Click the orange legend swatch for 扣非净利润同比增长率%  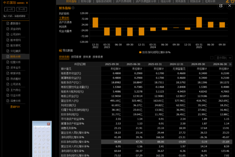140,52
